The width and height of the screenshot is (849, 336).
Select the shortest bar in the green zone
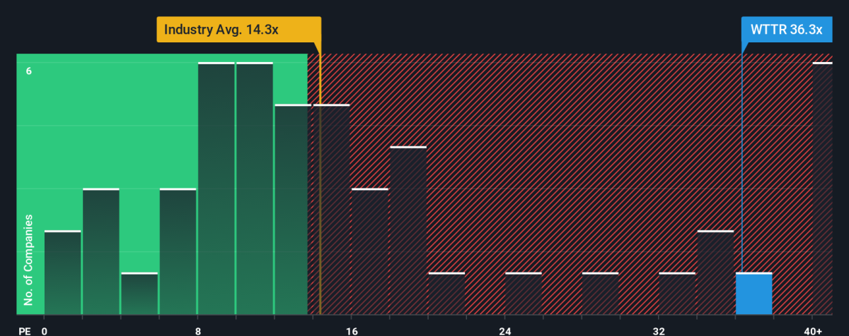tap(139, 294)
